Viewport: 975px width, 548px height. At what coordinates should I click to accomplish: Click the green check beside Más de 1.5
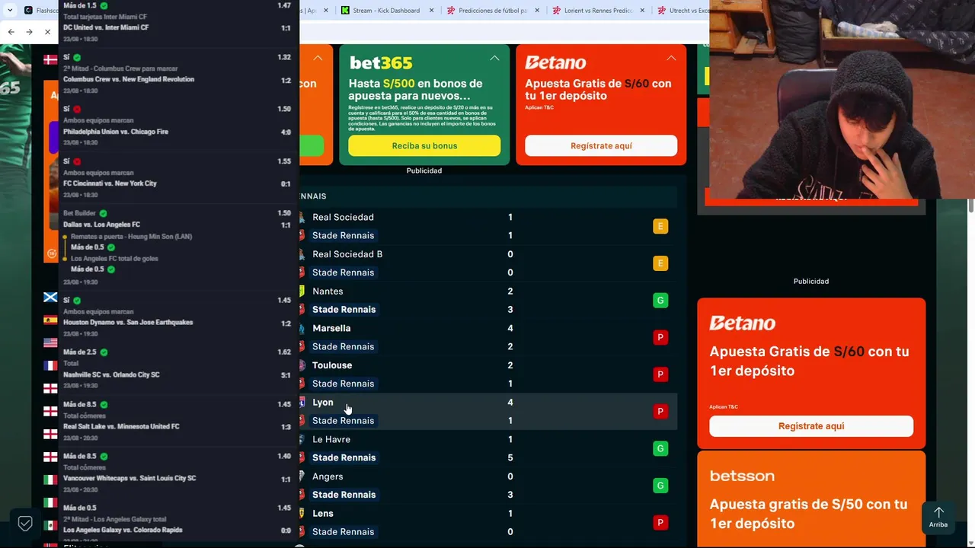click(104, 5)
